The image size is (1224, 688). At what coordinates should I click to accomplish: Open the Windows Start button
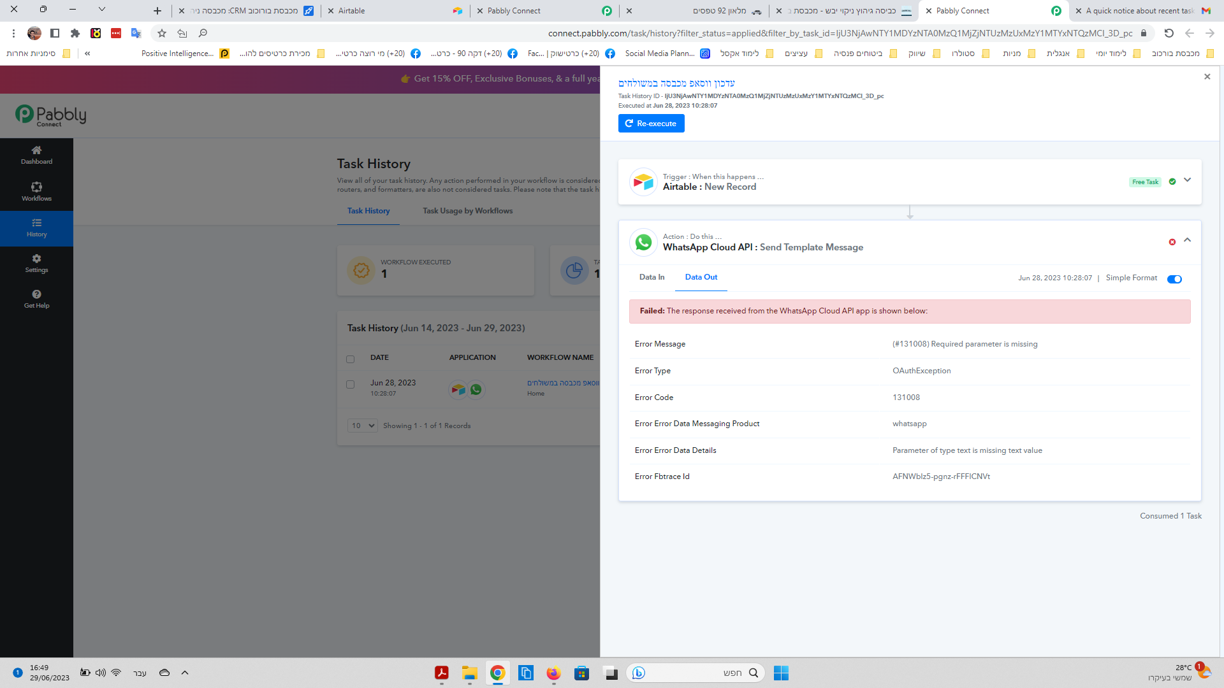781,673
